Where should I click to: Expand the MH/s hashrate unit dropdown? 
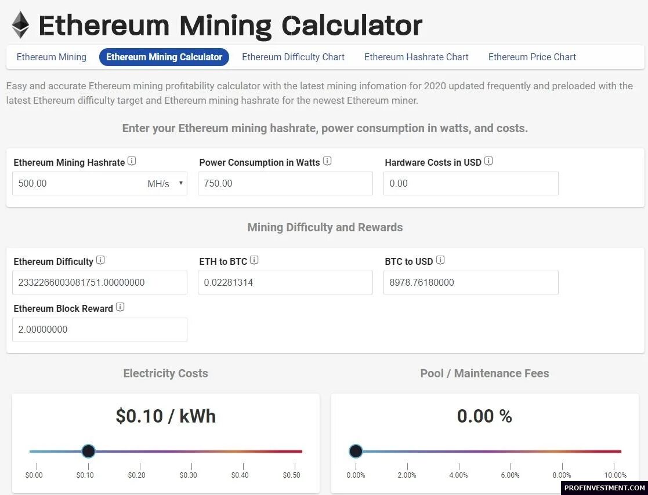pyautogui.click(x=165, y=184)
